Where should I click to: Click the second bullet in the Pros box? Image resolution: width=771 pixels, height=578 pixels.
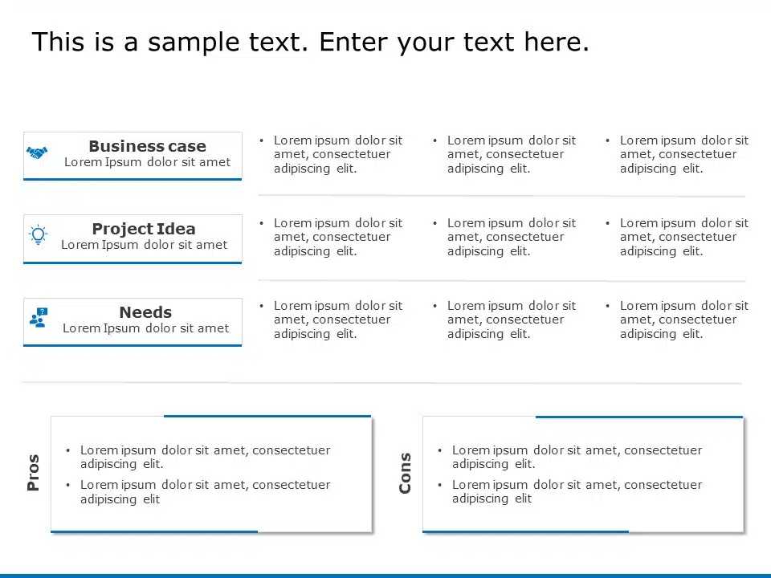pyautogui.click(x=205, y=491)
